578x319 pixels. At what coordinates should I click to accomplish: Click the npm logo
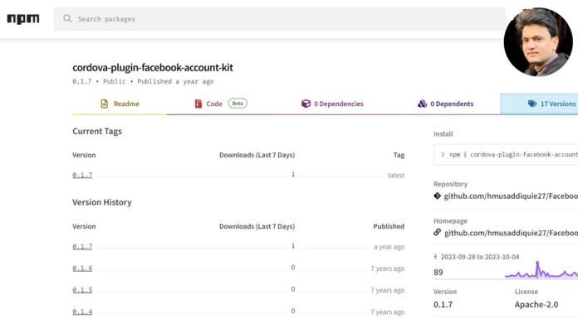point(23,19)
